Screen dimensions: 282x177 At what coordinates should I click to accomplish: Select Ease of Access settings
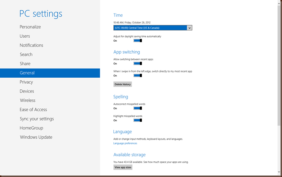tap(33, 110)
